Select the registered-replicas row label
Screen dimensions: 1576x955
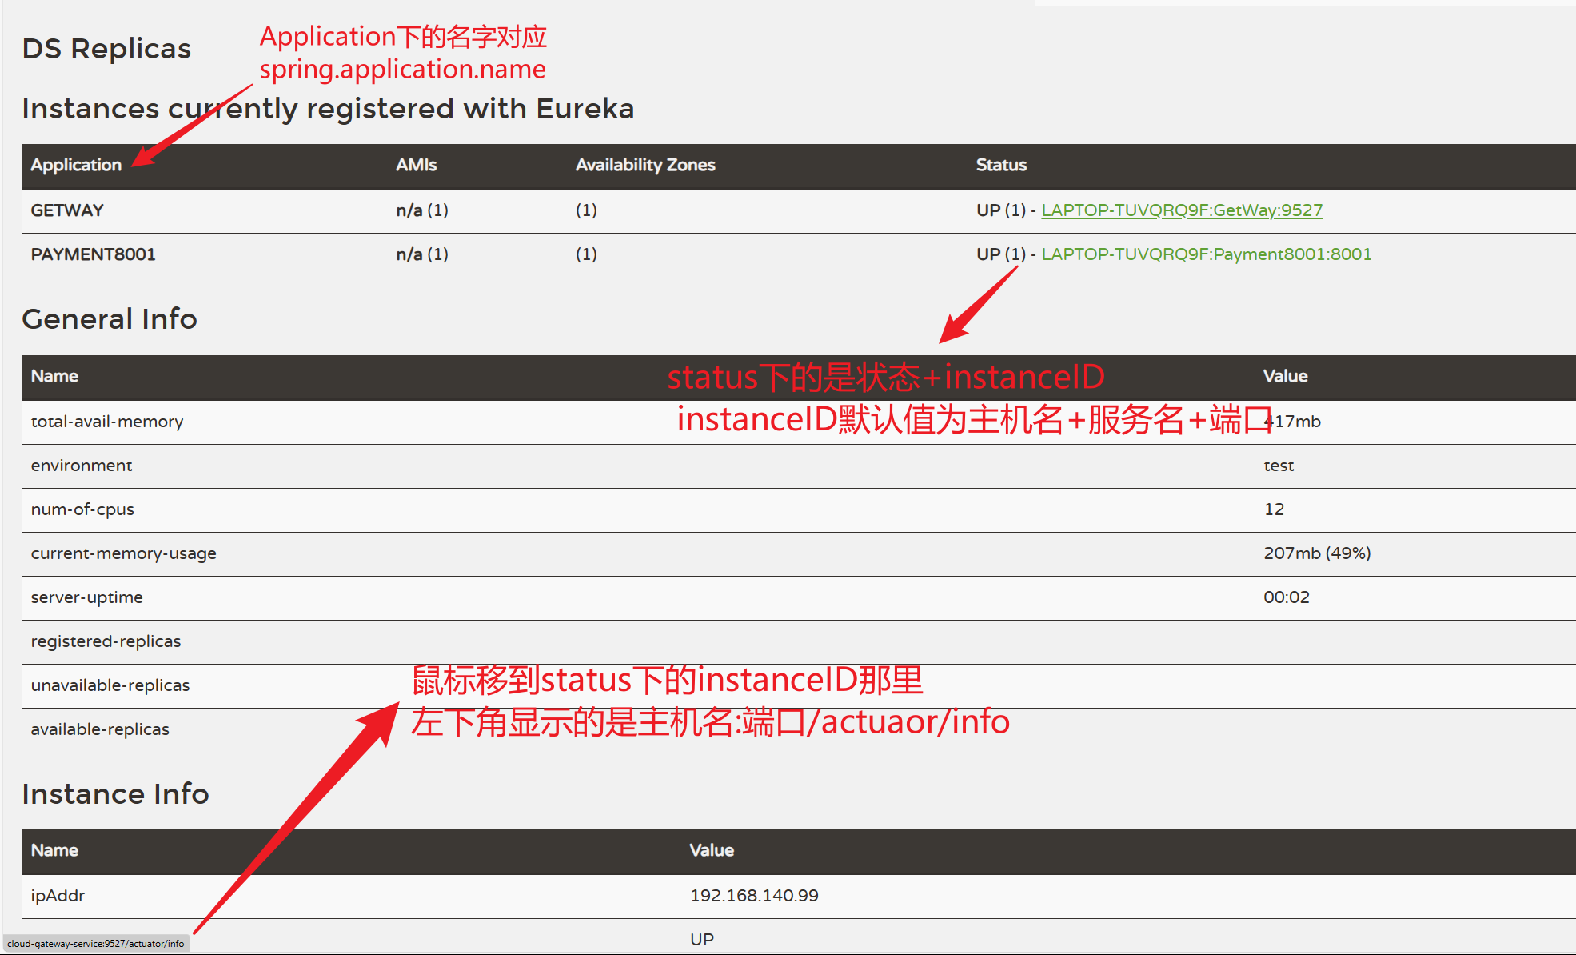(x=106, y=641)
